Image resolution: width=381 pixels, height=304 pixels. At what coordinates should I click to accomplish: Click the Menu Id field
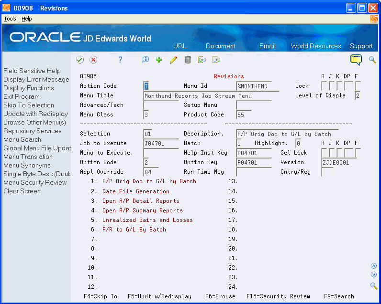(254, 86)
